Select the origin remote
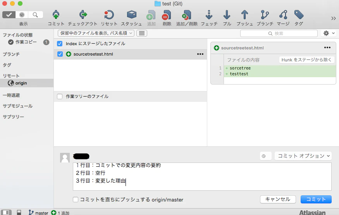The image size is (339, 215). 27,83
